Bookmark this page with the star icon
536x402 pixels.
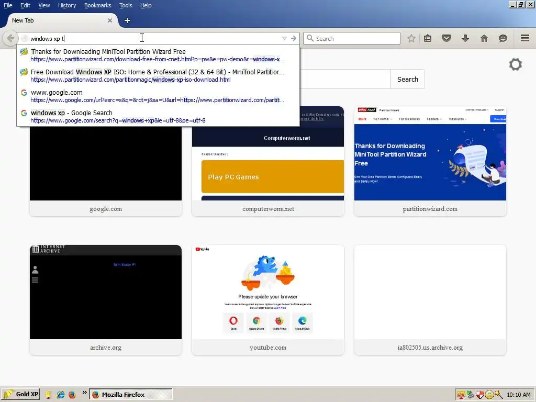point(411,38)
